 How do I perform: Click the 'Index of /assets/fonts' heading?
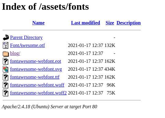(x=45, y=7)
